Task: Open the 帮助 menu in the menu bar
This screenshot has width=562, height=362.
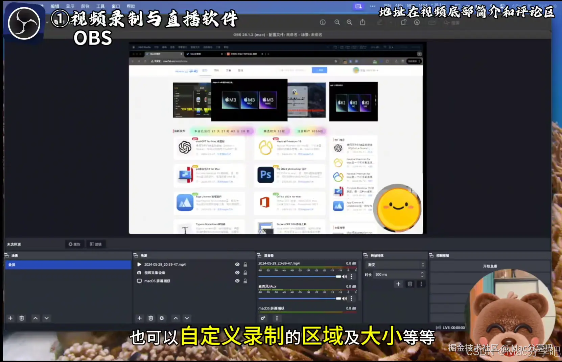Action: (131, 6)
